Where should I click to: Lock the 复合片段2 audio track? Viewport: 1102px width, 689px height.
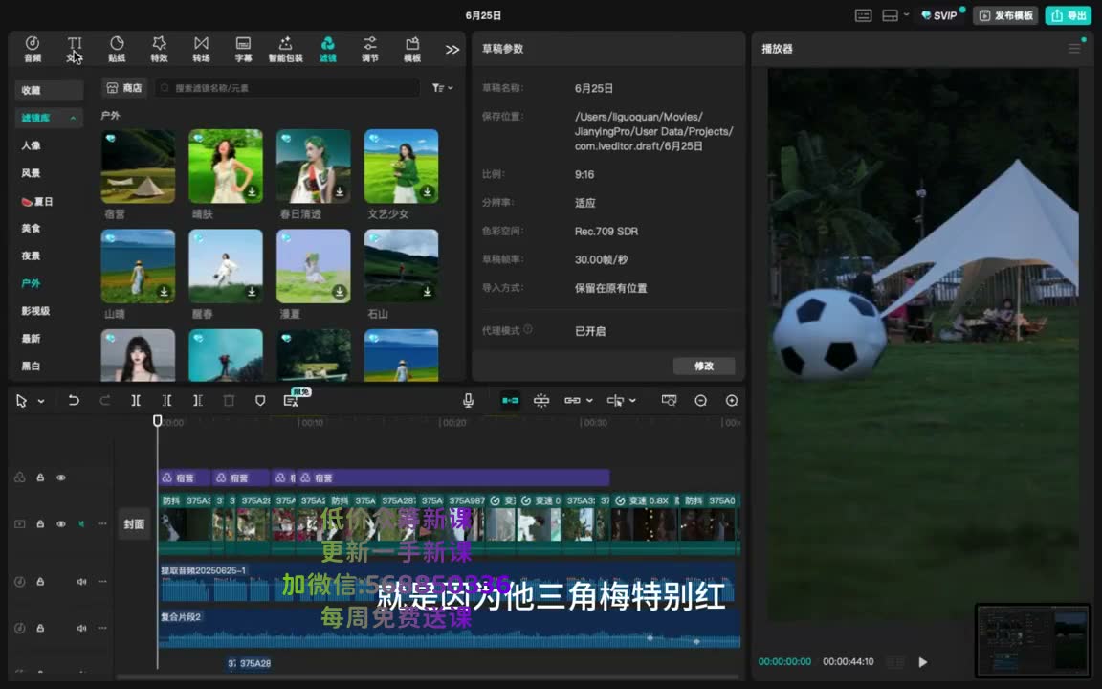40,628
